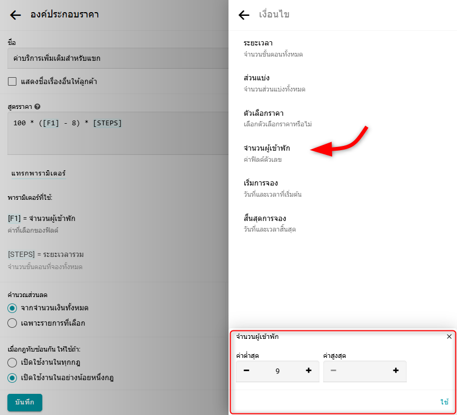Image resolution: width=457 pixels, height=415 pixels.
Task: Click the ชื่อ name input field
Action: click(116, 58)
